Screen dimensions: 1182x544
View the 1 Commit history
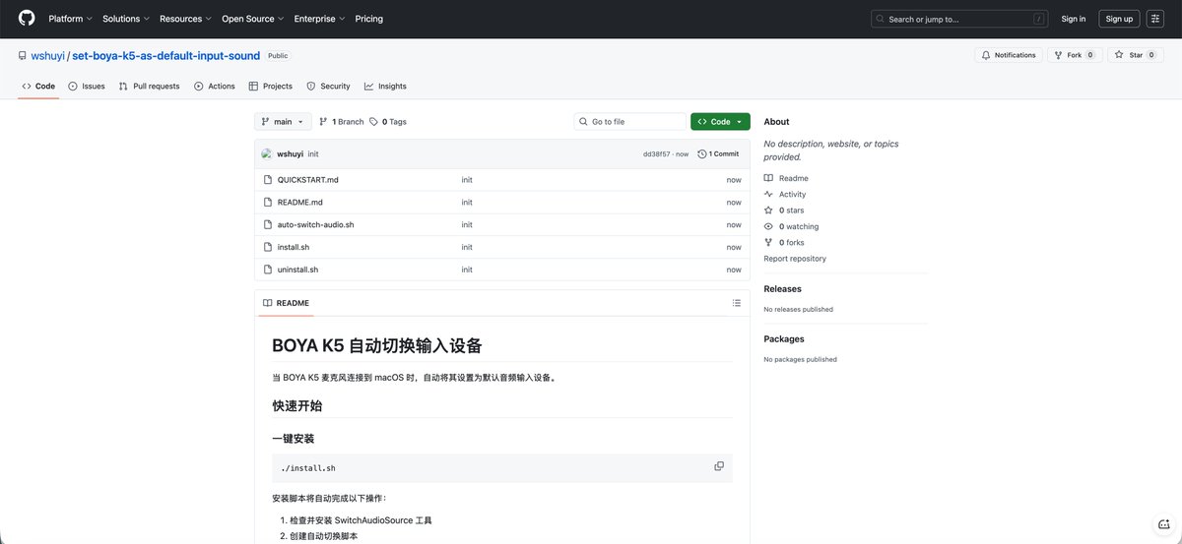[x=718, y=154]
